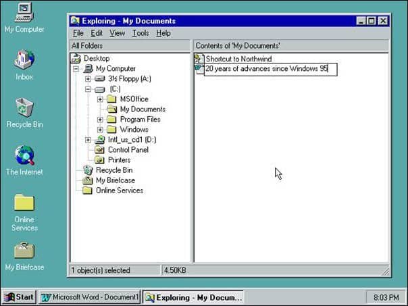The height and width of the screenshot is (306, 408).
Task: Open the Help menu
Action: 163,33
